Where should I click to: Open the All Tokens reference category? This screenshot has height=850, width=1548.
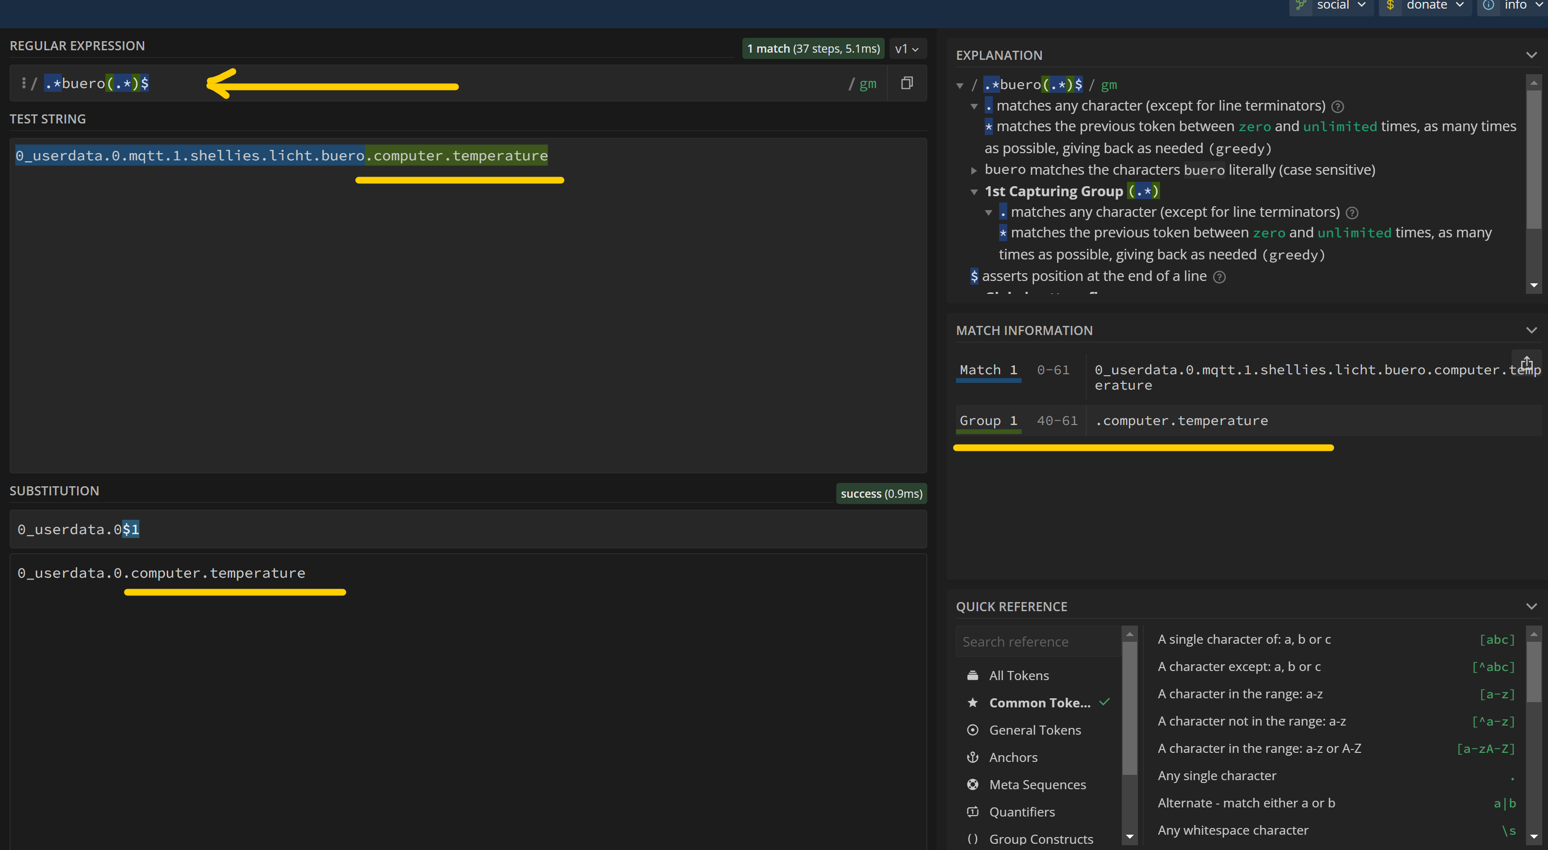point(1019,675)
